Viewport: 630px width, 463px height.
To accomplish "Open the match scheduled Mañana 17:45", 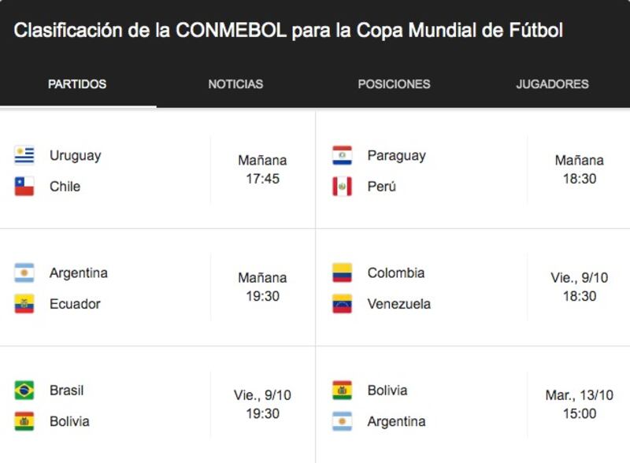I will pos(157,170).
